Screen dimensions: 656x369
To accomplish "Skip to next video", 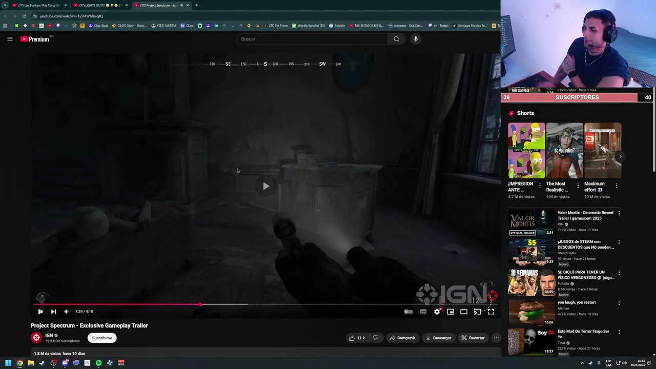I will click(x=53, y=312).
